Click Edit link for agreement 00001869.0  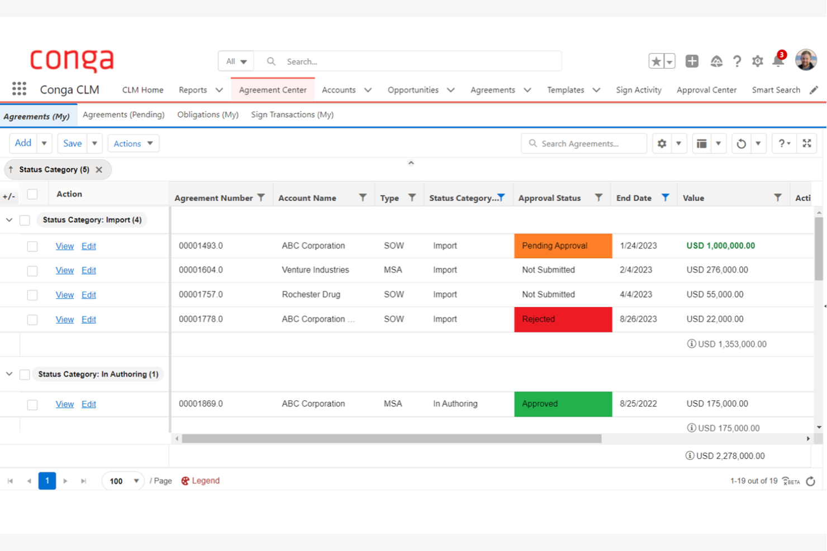[x=88, y=404]
